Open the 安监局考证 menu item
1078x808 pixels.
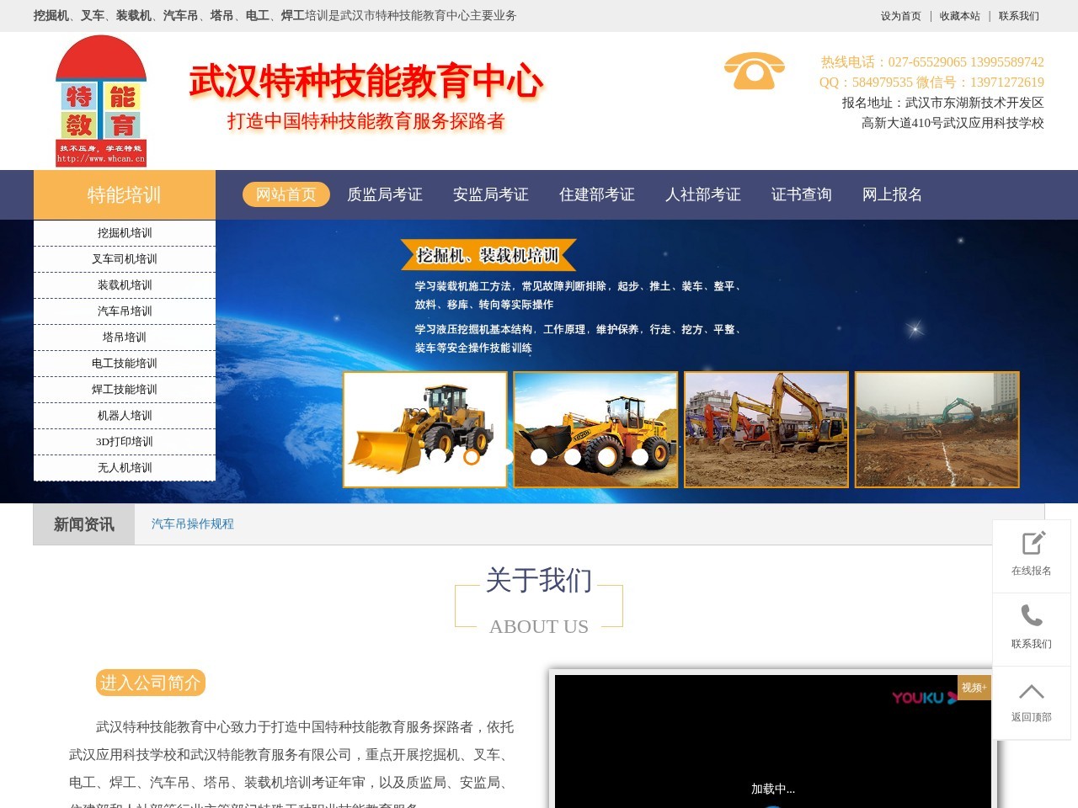(491, 194)
